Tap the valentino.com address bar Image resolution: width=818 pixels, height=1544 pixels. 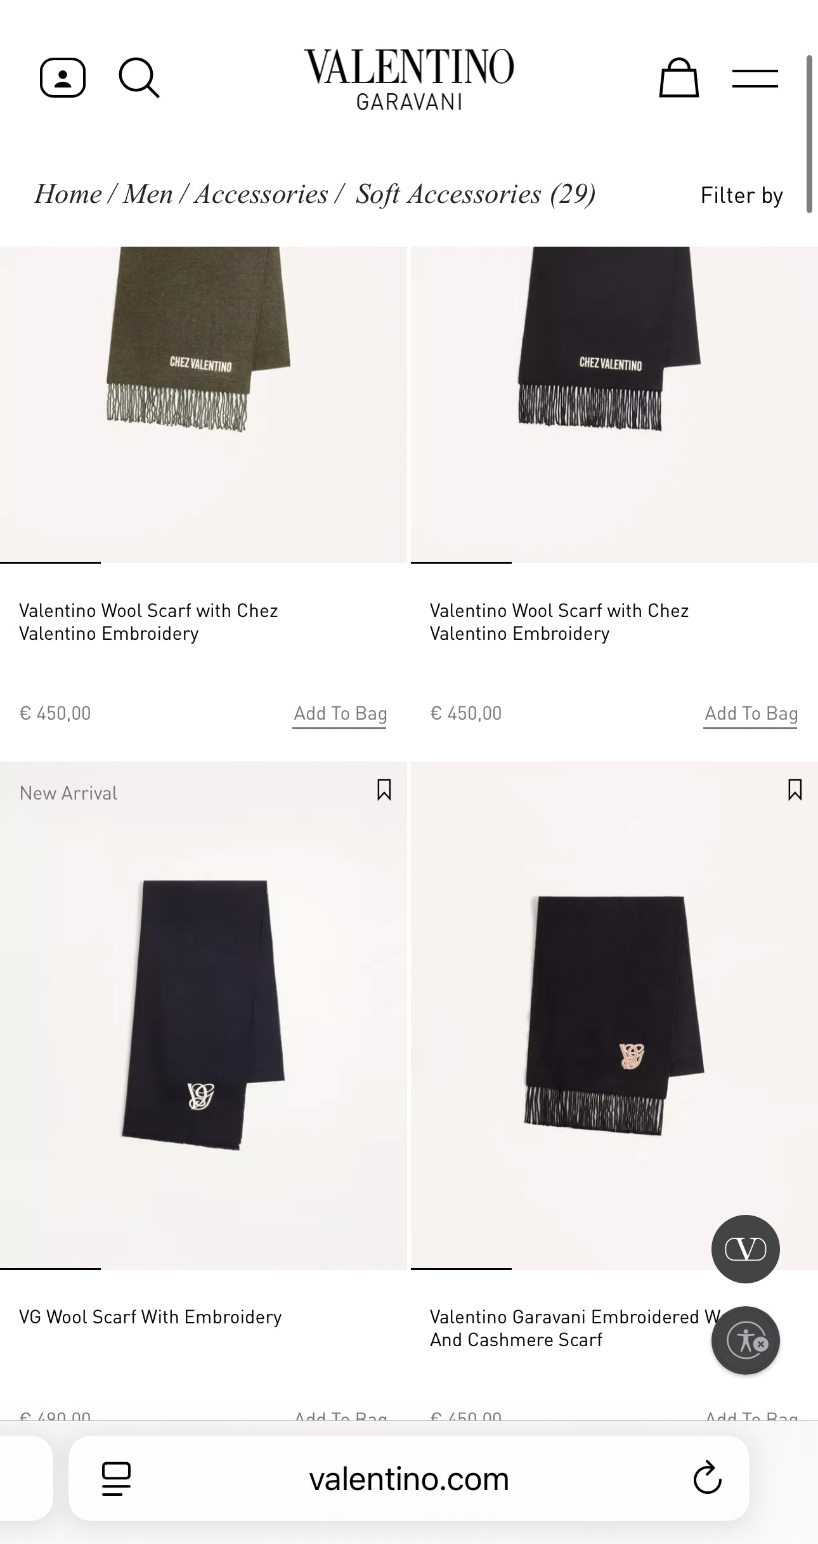(408, 1479)
